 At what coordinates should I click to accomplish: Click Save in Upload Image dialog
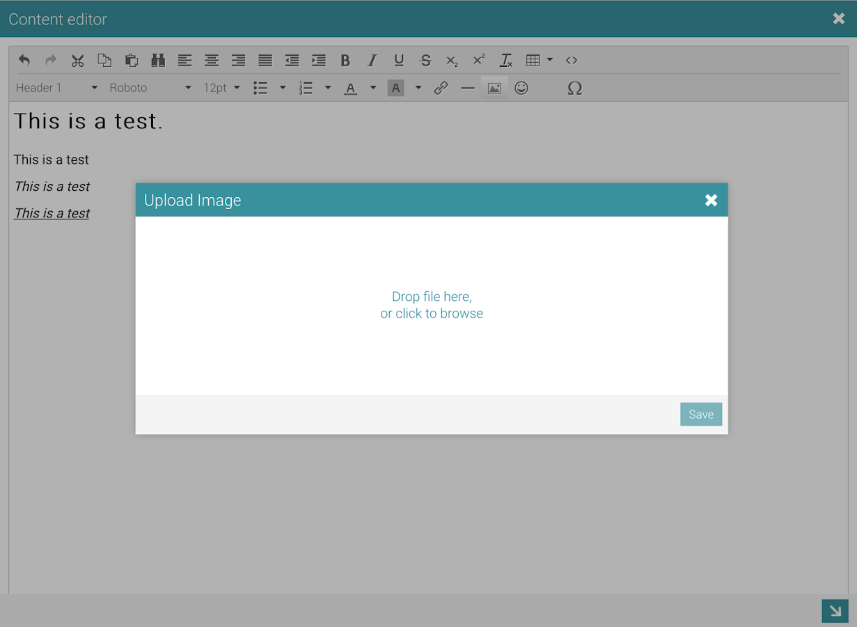(x=700, y=415)
